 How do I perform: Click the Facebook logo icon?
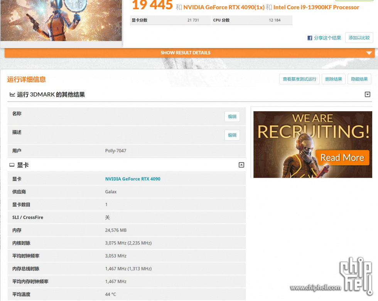(310, 38)
